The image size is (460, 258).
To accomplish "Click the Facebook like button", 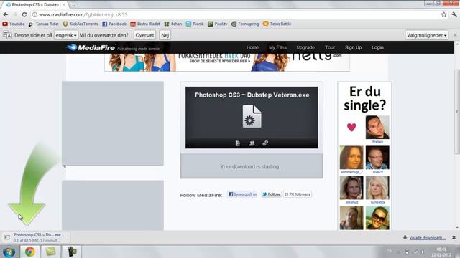I will pos(243,194).
